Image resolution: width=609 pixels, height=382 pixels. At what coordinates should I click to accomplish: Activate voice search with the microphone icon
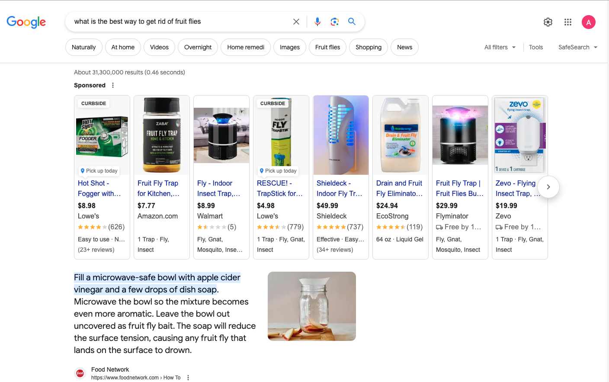(x=317, y=21)
